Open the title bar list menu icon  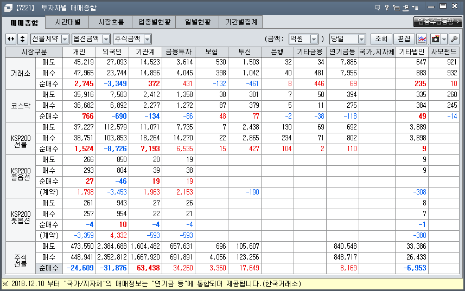(x=415, y=8)
